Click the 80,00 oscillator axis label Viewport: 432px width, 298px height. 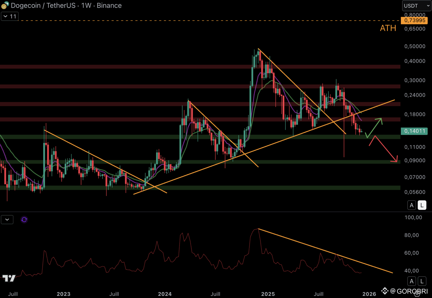click(412, 235)
